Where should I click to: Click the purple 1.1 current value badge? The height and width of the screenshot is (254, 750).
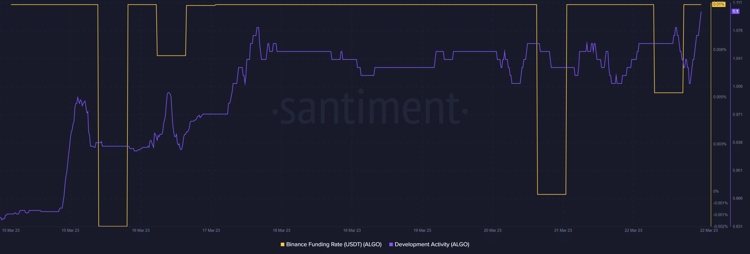[x=735, y=11]
